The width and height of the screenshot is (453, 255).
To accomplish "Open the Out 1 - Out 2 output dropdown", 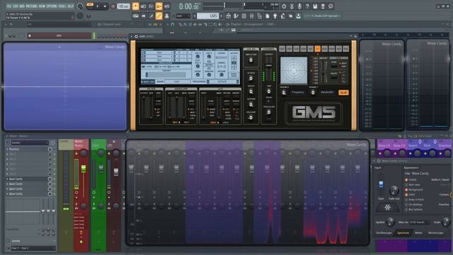I will tap(33, 248).
